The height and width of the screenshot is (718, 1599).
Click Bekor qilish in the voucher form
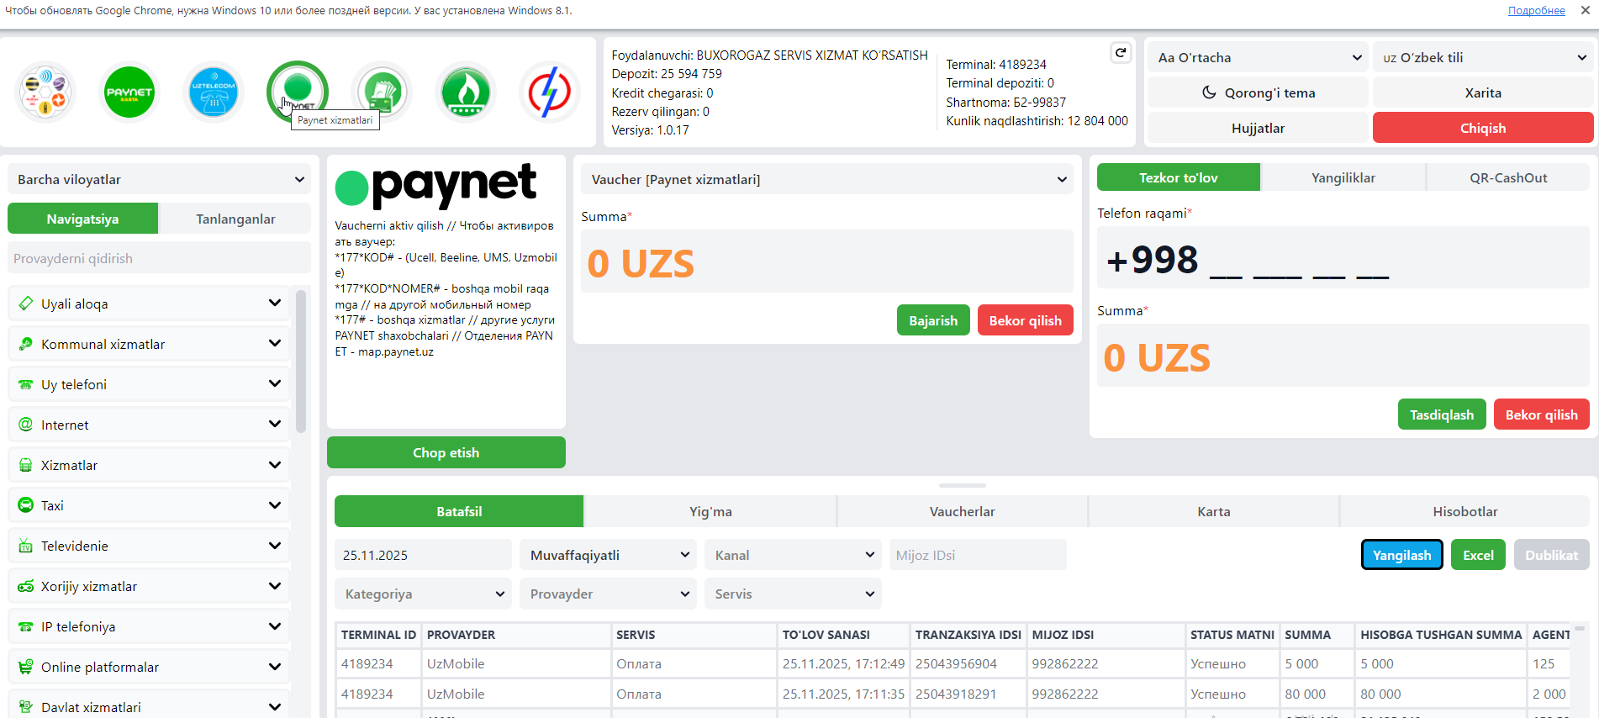pos(1025,320)
